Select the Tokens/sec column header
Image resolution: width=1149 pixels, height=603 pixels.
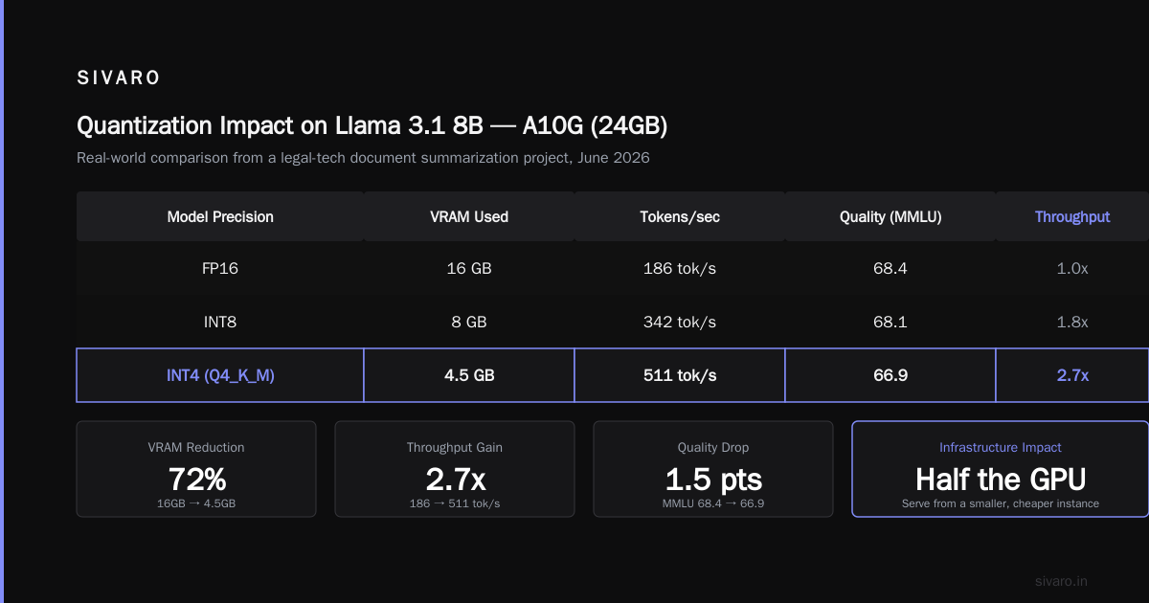click(x=680, y=216)
